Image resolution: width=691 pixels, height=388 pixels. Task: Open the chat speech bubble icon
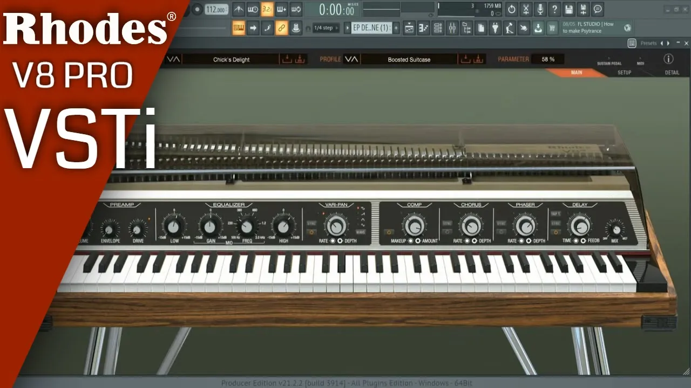pyautogui.click(x=598, y=9)
